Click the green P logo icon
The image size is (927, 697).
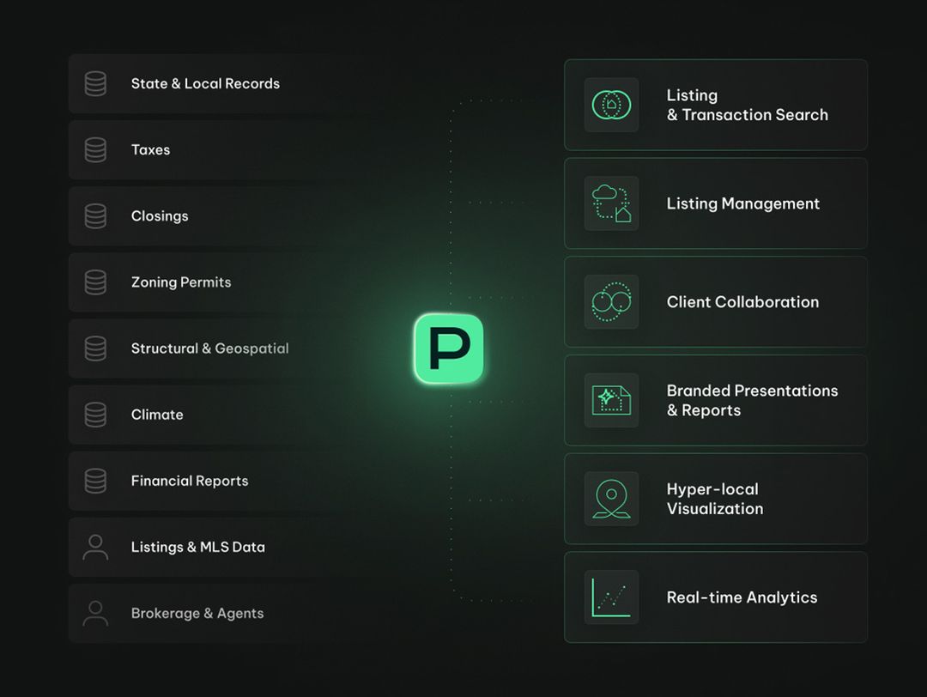coord(449,348)
